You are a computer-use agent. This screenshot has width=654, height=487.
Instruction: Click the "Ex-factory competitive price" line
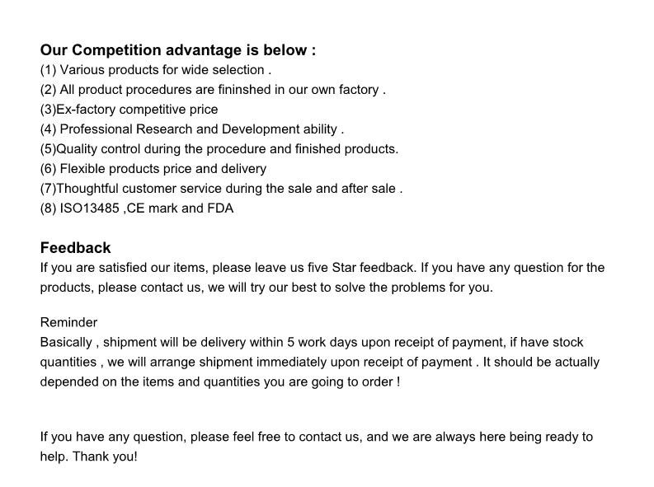[129, 110]
